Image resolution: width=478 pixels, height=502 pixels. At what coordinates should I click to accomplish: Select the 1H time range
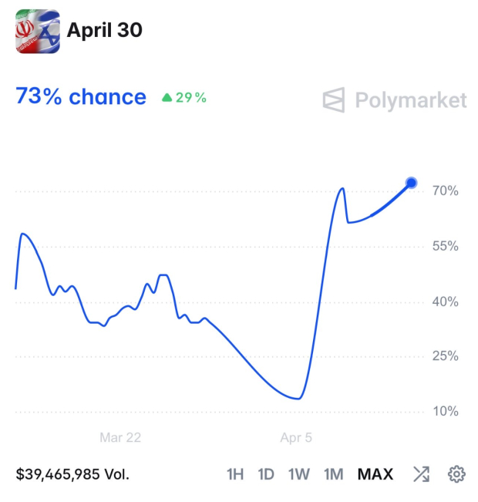[235, 473]
